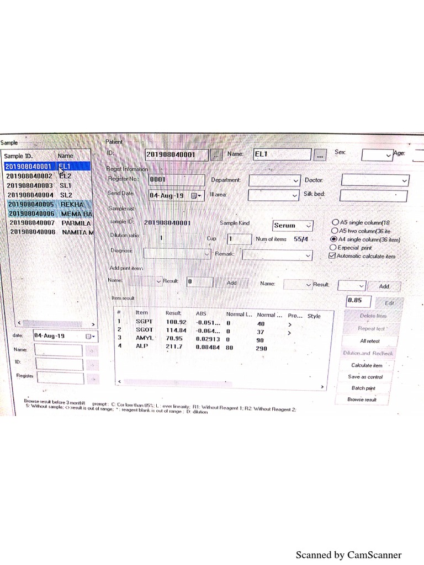Select the SGPT result row
Image resolution: width=424 pixels, height=565 pixels.
coord(223,322)
